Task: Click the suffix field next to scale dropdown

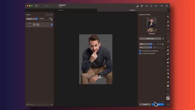Action: coord(158,48)
